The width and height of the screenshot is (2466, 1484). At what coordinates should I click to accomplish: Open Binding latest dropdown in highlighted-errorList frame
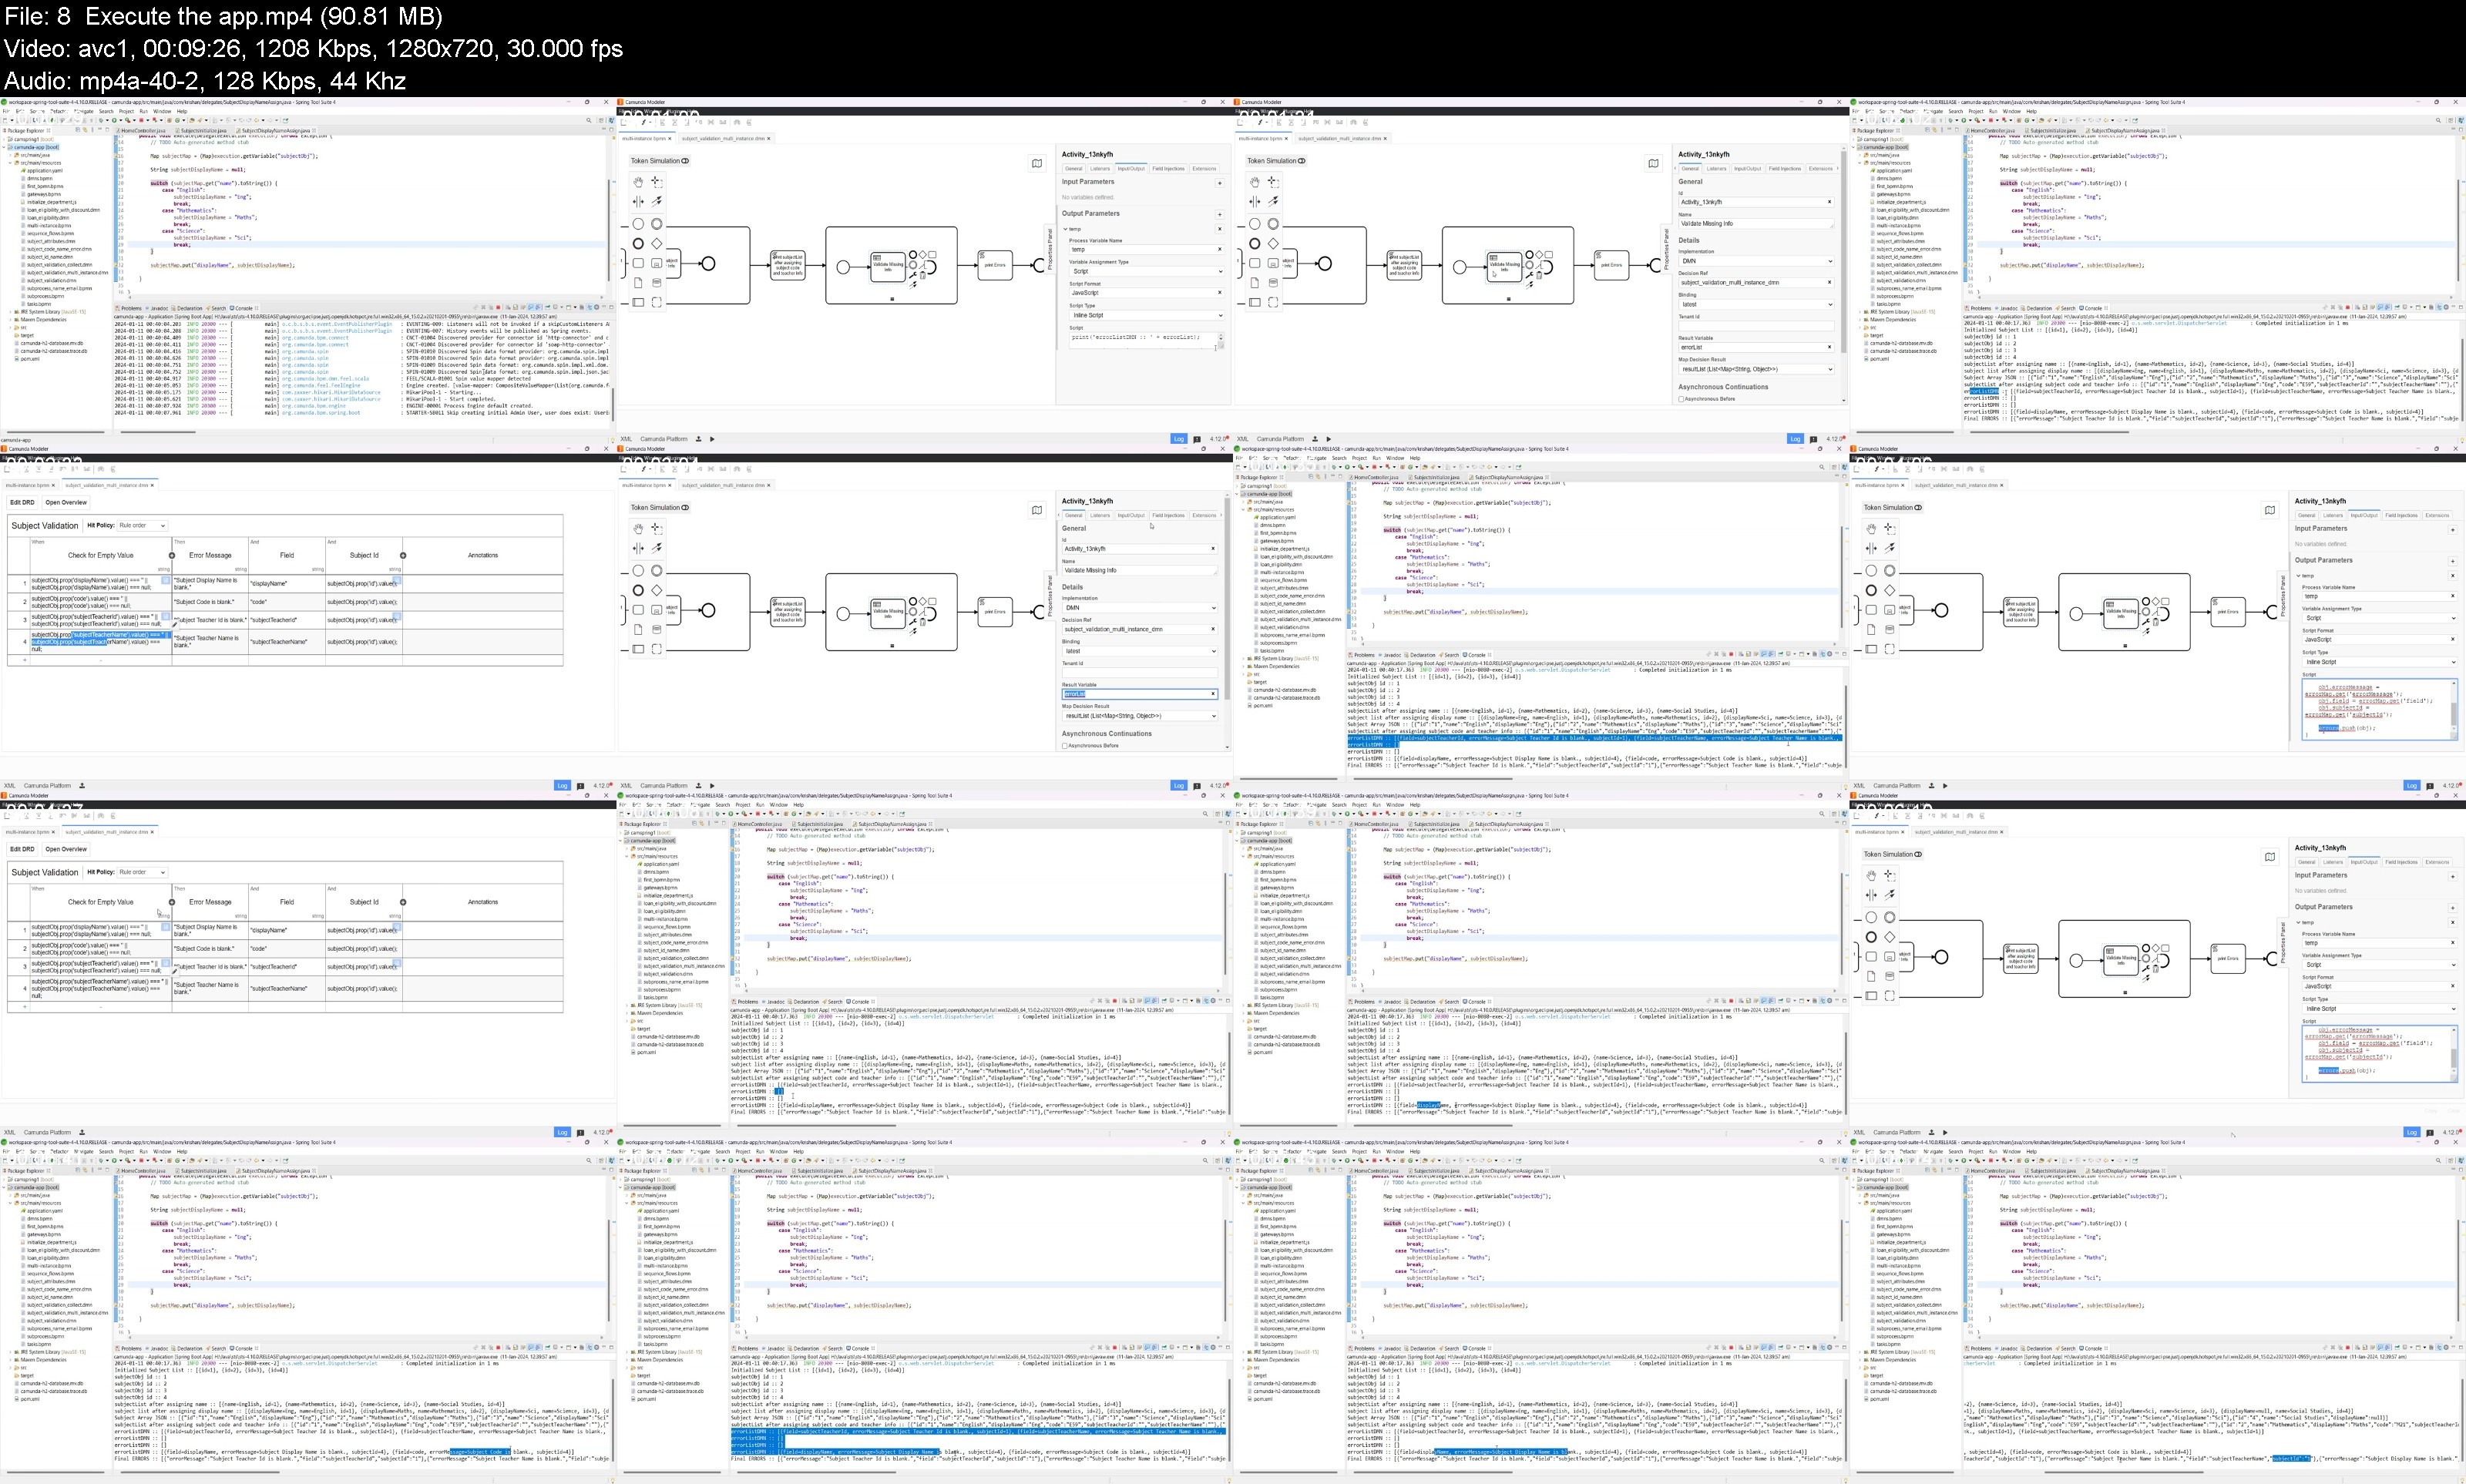pyautogui.click(x=1139, y=651)
